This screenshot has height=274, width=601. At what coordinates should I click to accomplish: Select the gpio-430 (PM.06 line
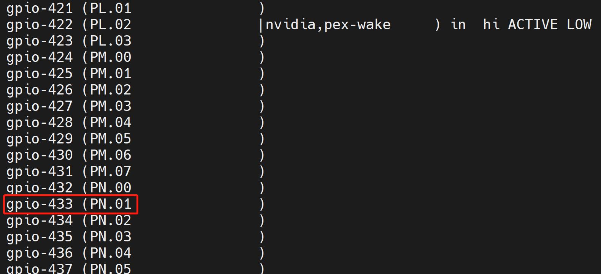69,156
